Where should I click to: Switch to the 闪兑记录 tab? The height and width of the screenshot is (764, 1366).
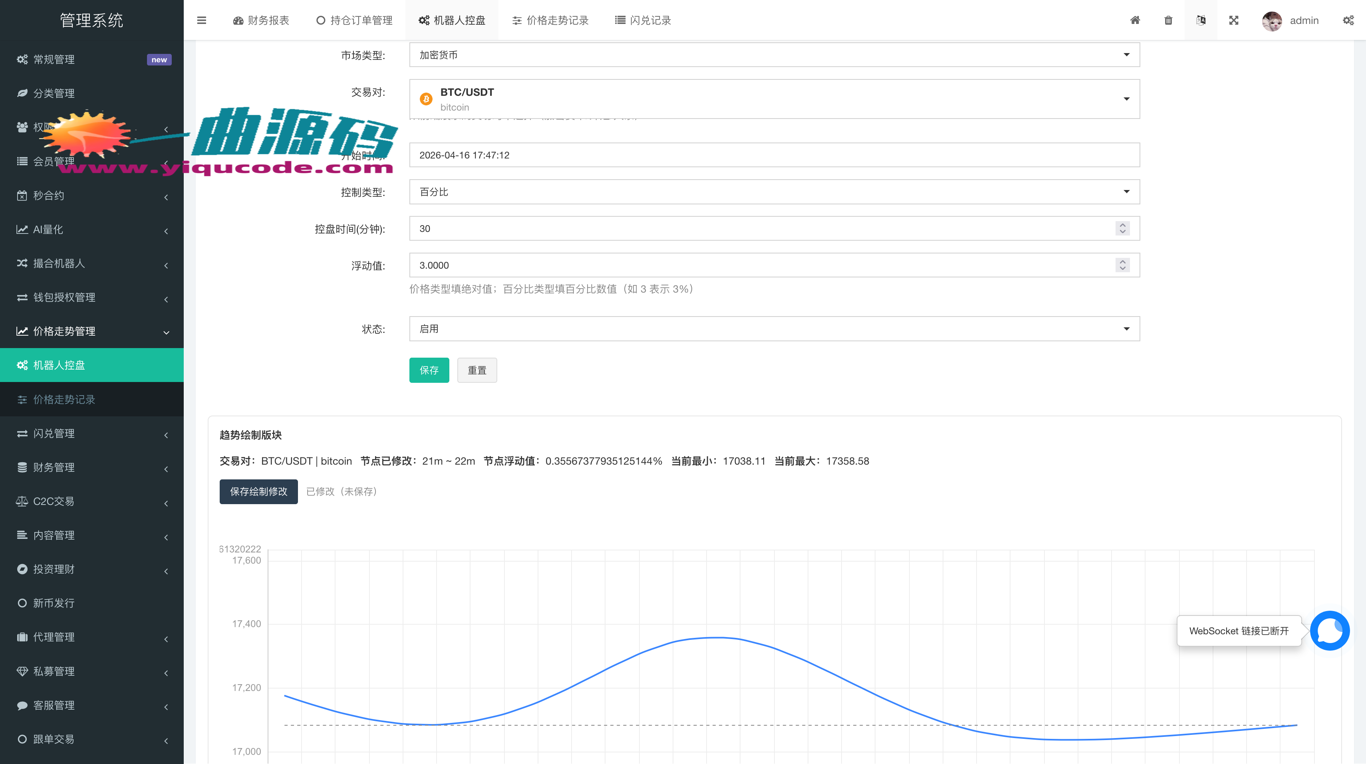click(x=643, y=20)
